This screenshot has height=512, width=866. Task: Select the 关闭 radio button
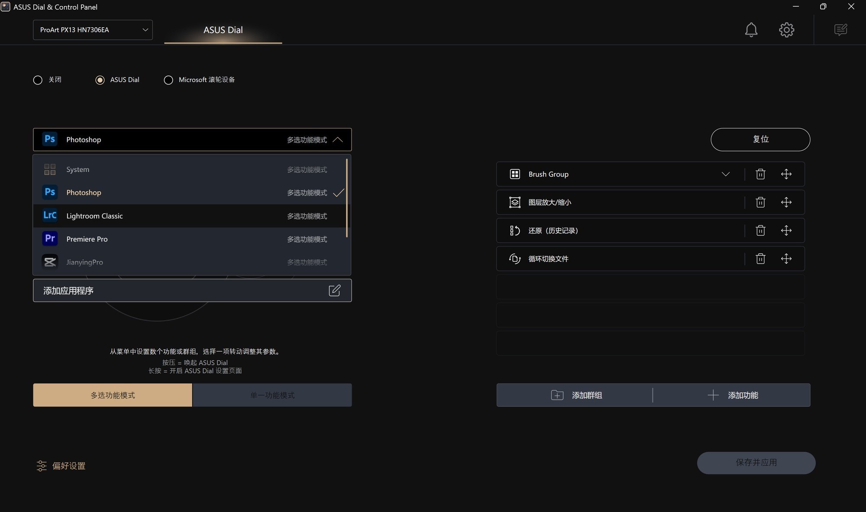(38, 80)
